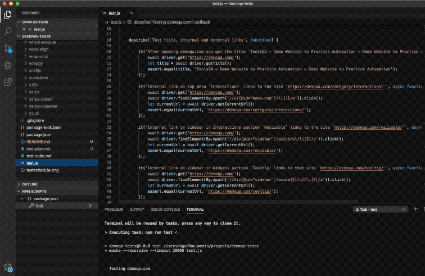Open the terminal selector dropdown
425x276 pixels.
tap(380, 209)
